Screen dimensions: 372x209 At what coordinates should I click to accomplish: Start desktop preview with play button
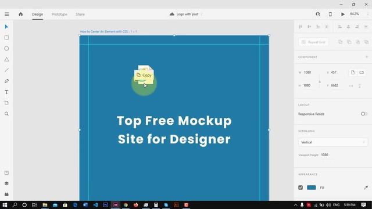[x=343, y=14]
